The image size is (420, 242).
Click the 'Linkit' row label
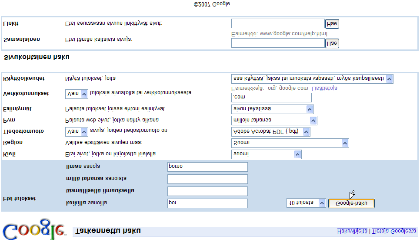[x=11, y=23]
